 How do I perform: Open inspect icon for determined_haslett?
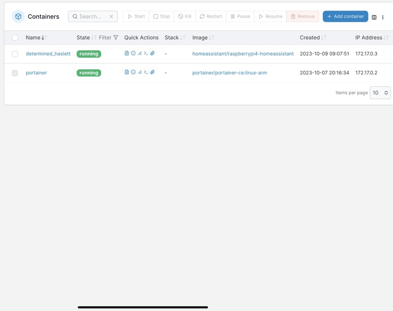133,53
